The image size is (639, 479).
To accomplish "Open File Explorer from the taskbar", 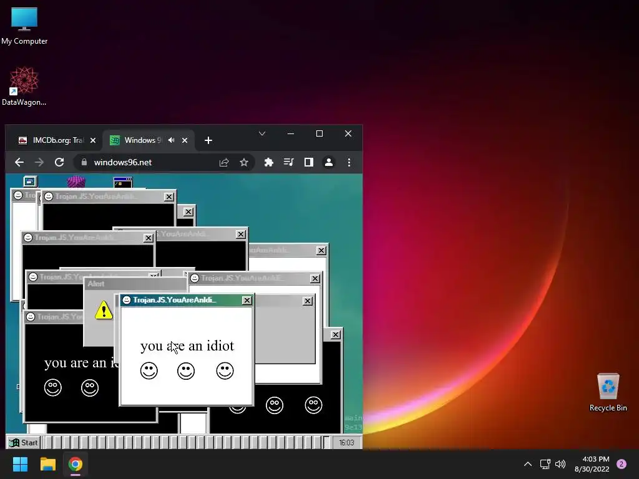I will tap(47, 464).
